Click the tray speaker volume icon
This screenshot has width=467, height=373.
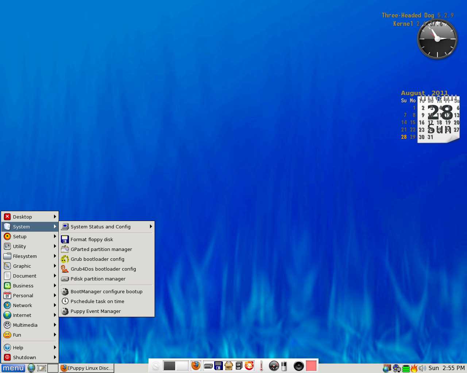point(422,368)
